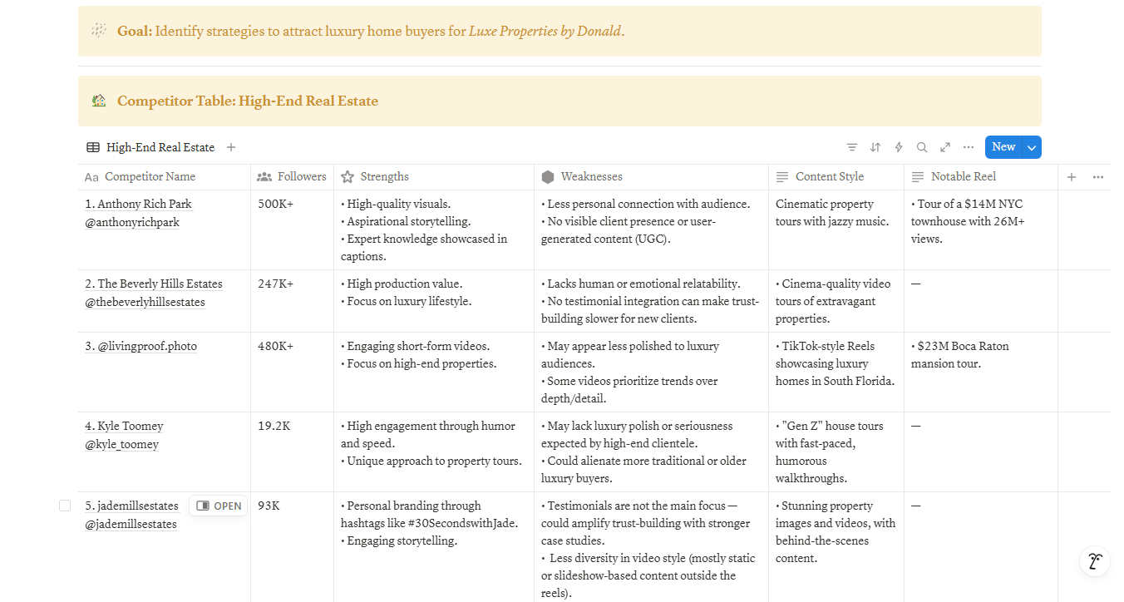Screen dimensions: 1124x602
Task: Open the table more-options ellipsis beside New
Action: (969, 147)
